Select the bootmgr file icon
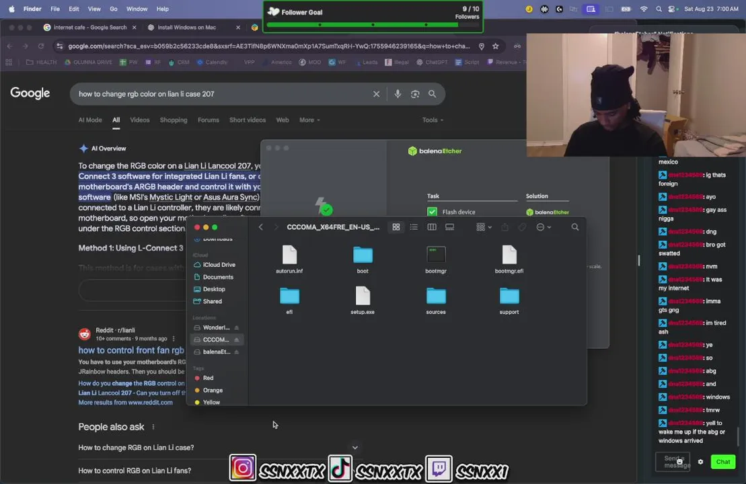Image resolution: width=746 pixels, height=484 pixels. [x=436, y=255]
